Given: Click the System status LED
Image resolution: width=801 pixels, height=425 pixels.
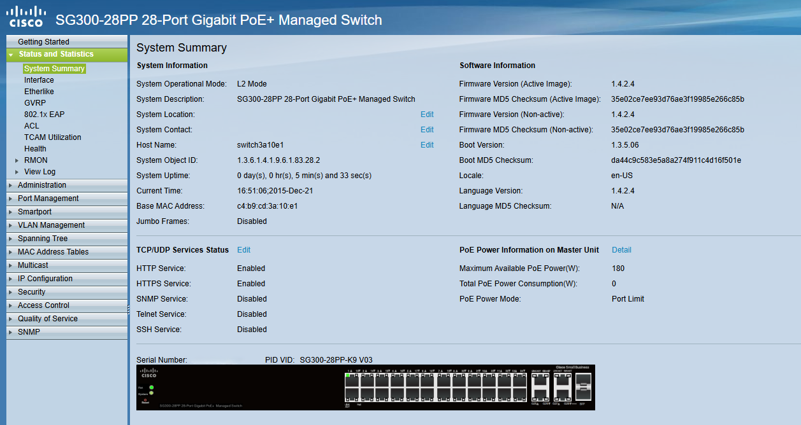Looking at the screenshot, I should pos(151,393).
